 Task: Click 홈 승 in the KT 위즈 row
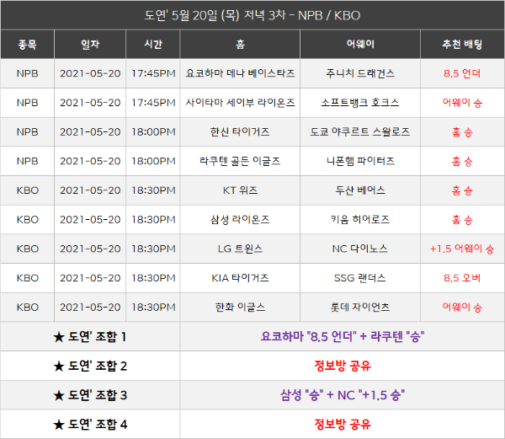462,190
